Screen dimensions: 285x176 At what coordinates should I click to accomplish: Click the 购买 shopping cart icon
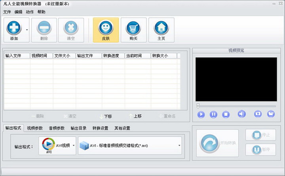(x=133, y=28)
